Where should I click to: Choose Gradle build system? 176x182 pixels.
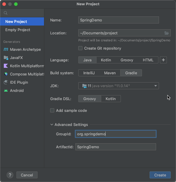(x=131, y=73)
